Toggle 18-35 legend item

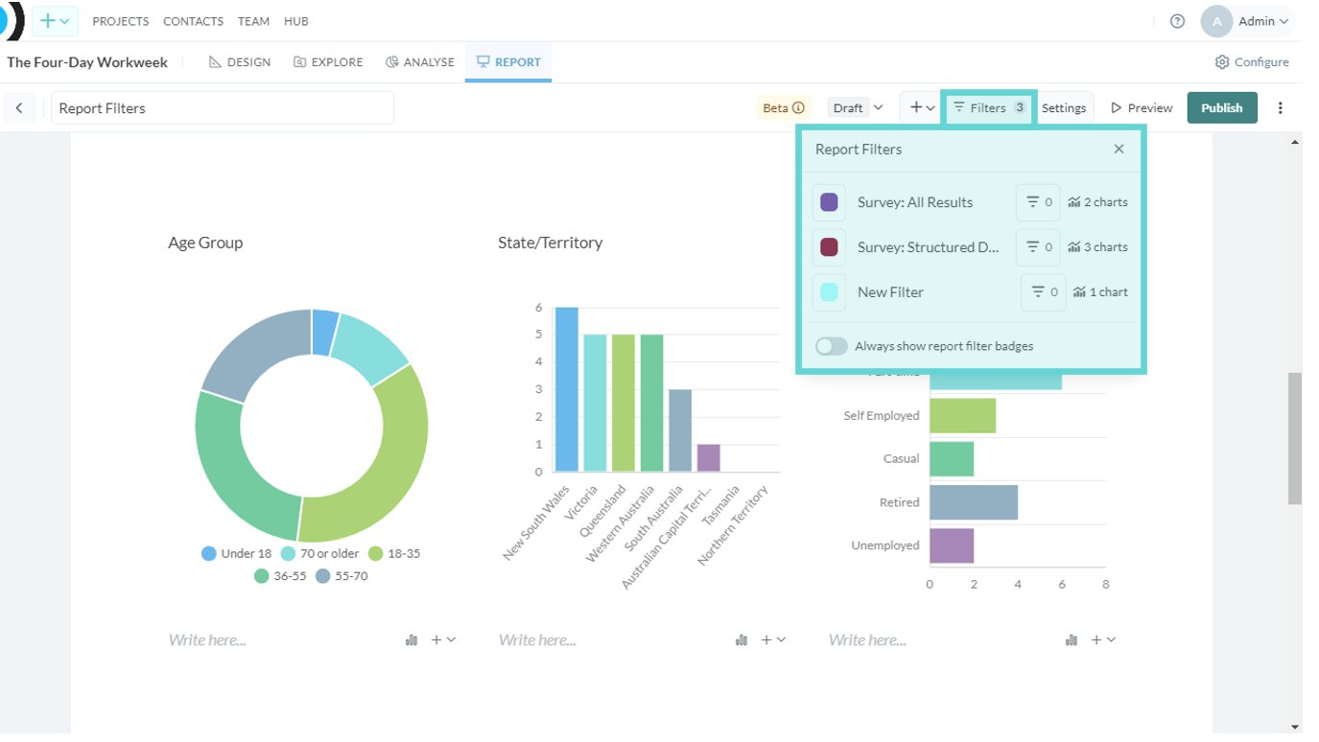[x=394, y=553]
